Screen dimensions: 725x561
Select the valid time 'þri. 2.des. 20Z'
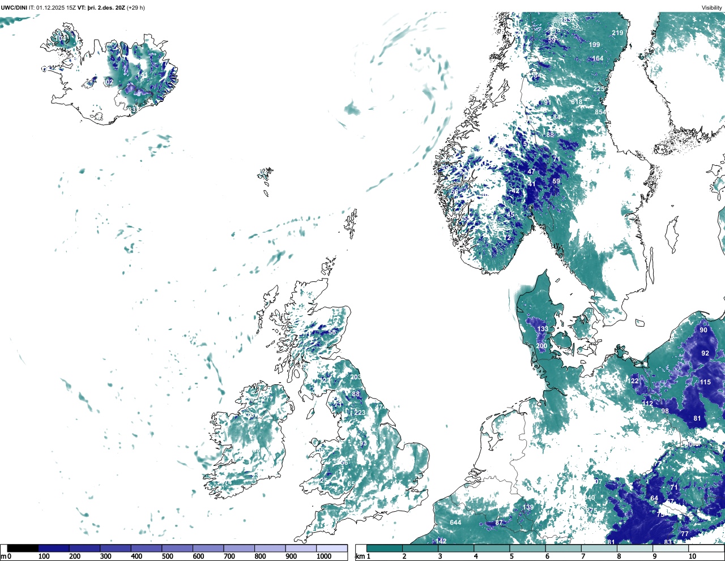pos(106,8)
